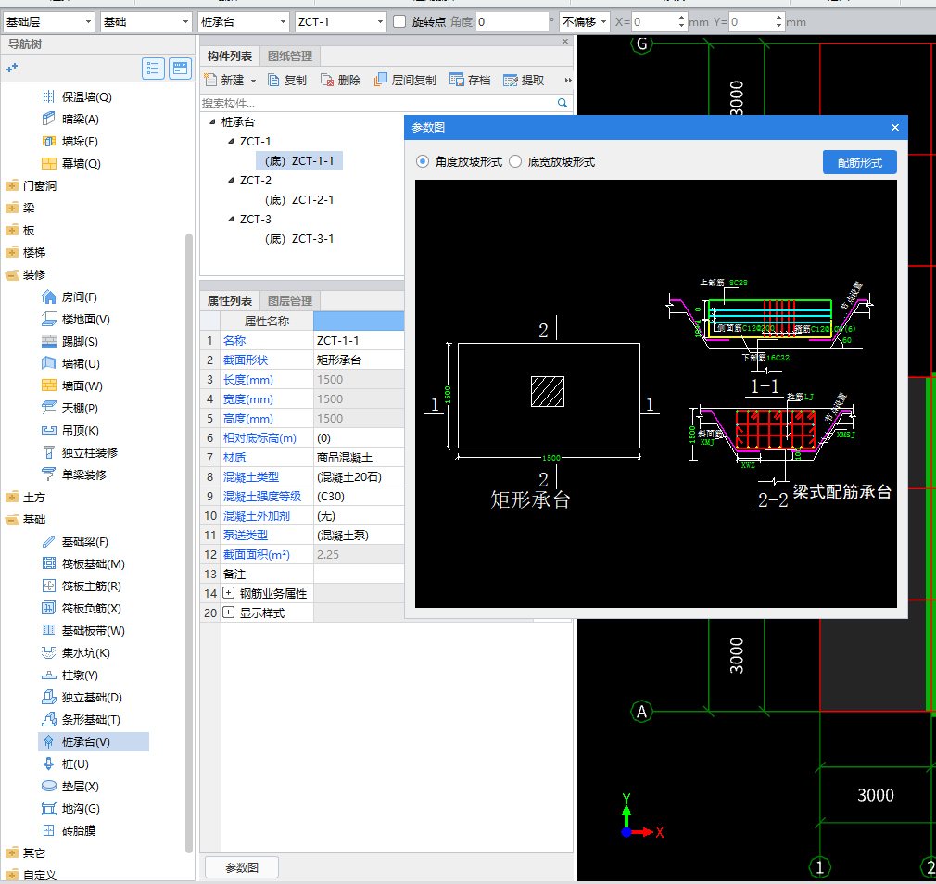Viewport: 936px width, 884px height.
Task: Click 存档 toolbar button
Action: 470,80
